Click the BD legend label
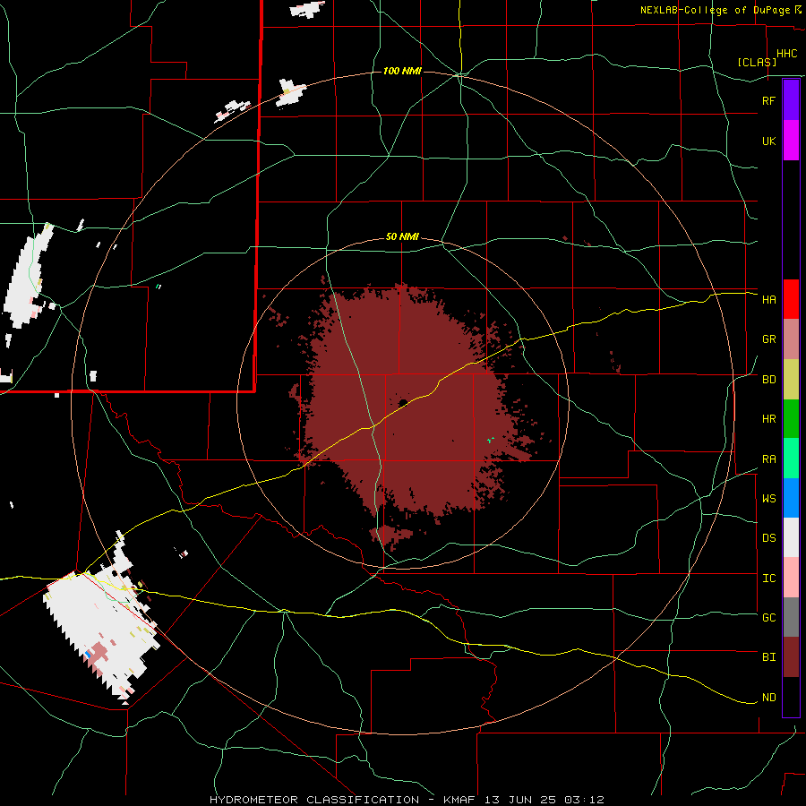Screen dimensions: 806x806 pos(768,380)
